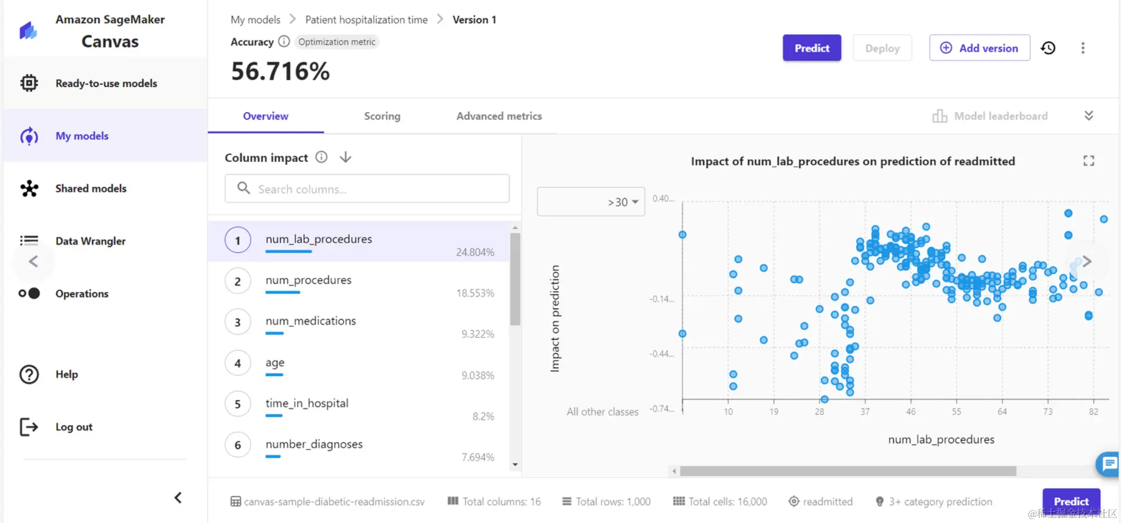The height and width of the screenshot is (523, 1121).
Task: Click the Log out icon
Action: pos(29,427)
